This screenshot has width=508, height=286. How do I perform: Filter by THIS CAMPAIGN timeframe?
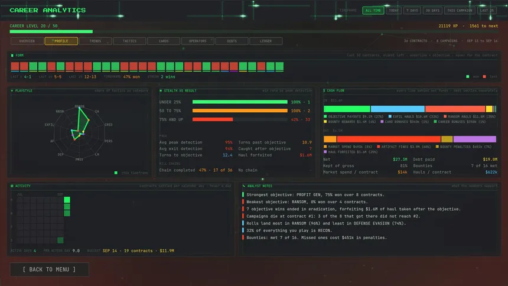460,11
